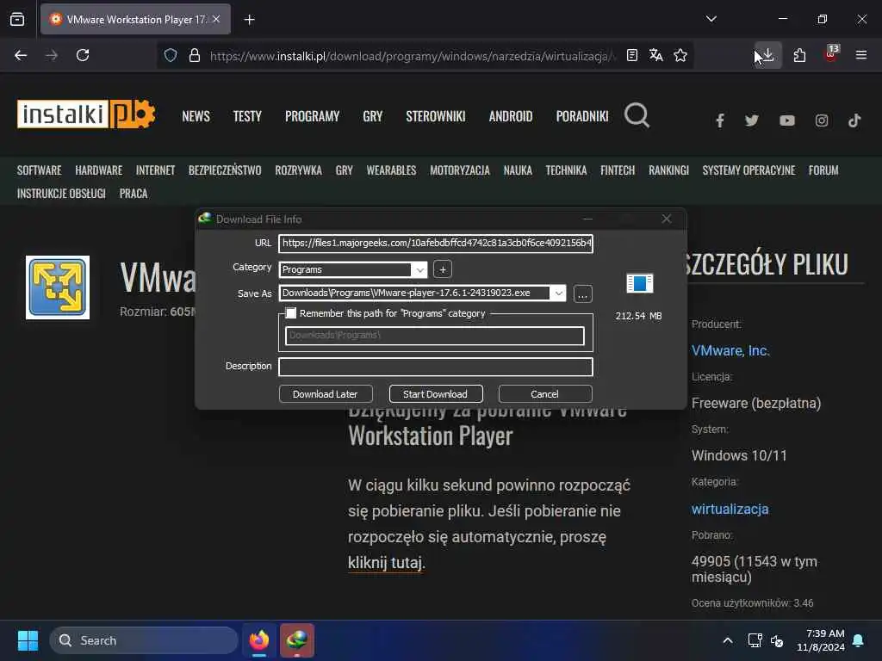
Task: Toggle reader view icon in address bar
Action: [x=632, y=55]
